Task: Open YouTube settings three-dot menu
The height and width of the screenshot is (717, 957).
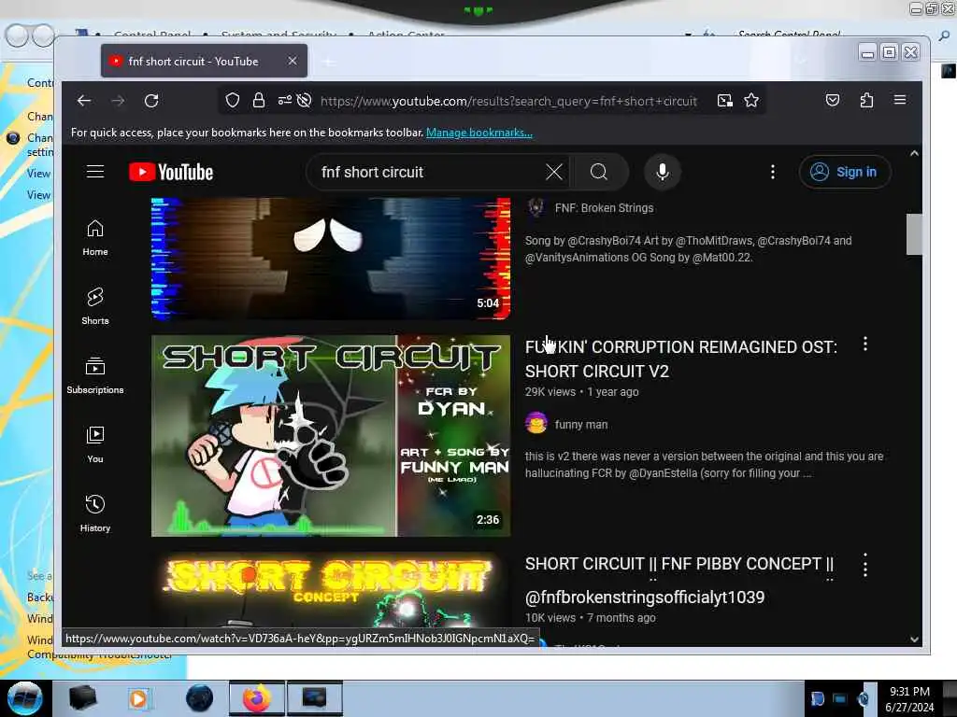Action: tap(773, 172)
